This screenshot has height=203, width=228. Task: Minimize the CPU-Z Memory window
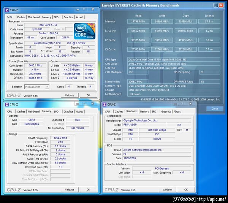coord(78,104)
